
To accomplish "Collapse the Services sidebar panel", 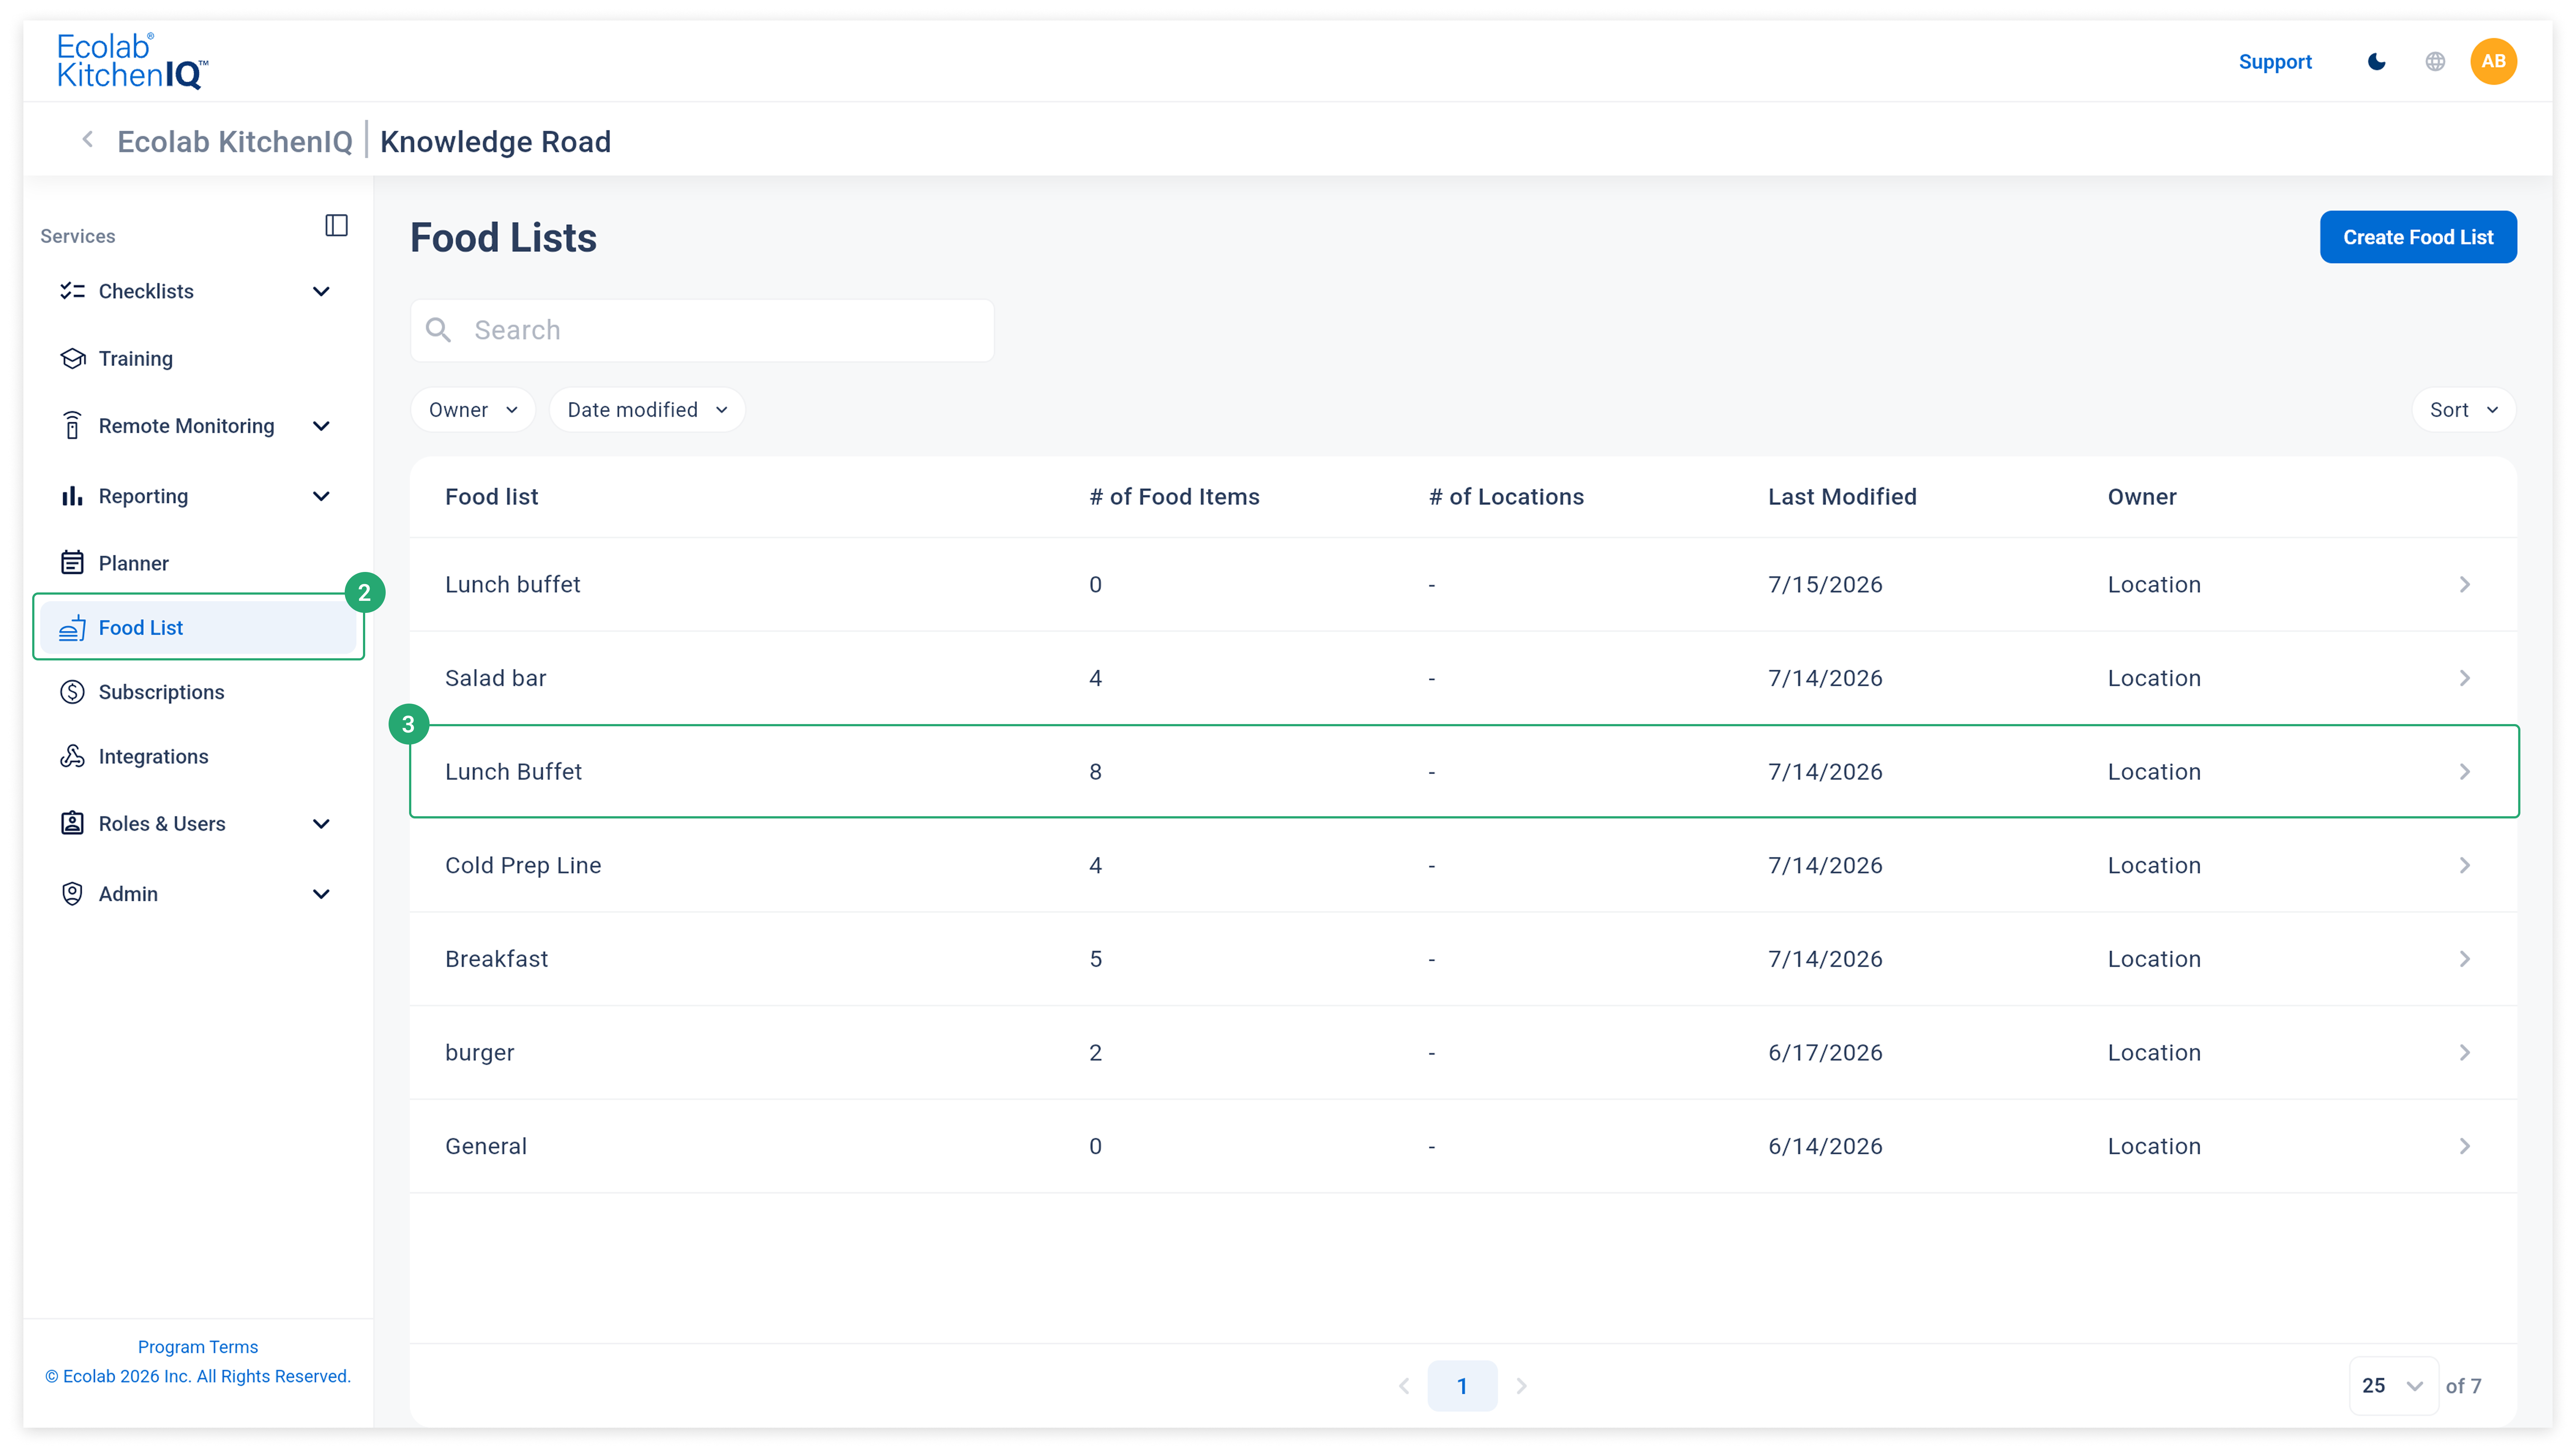I will pyautogui.click(x=337, y=226).
